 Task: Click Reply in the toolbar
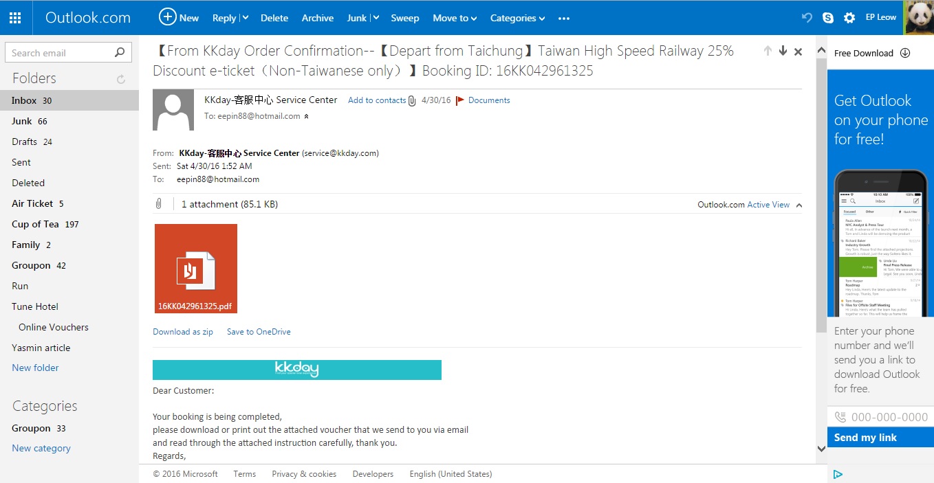224,18
